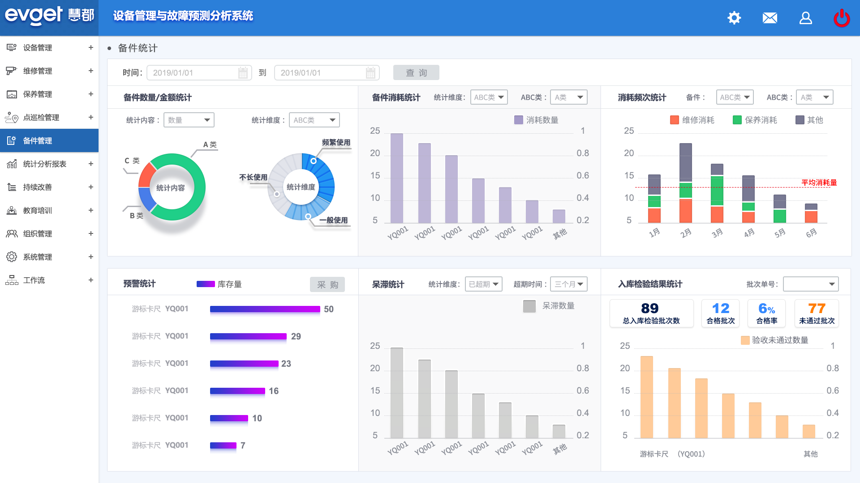Select 系统管理 in sidebar menu
The image size is (860, 483).
point(38,257)
